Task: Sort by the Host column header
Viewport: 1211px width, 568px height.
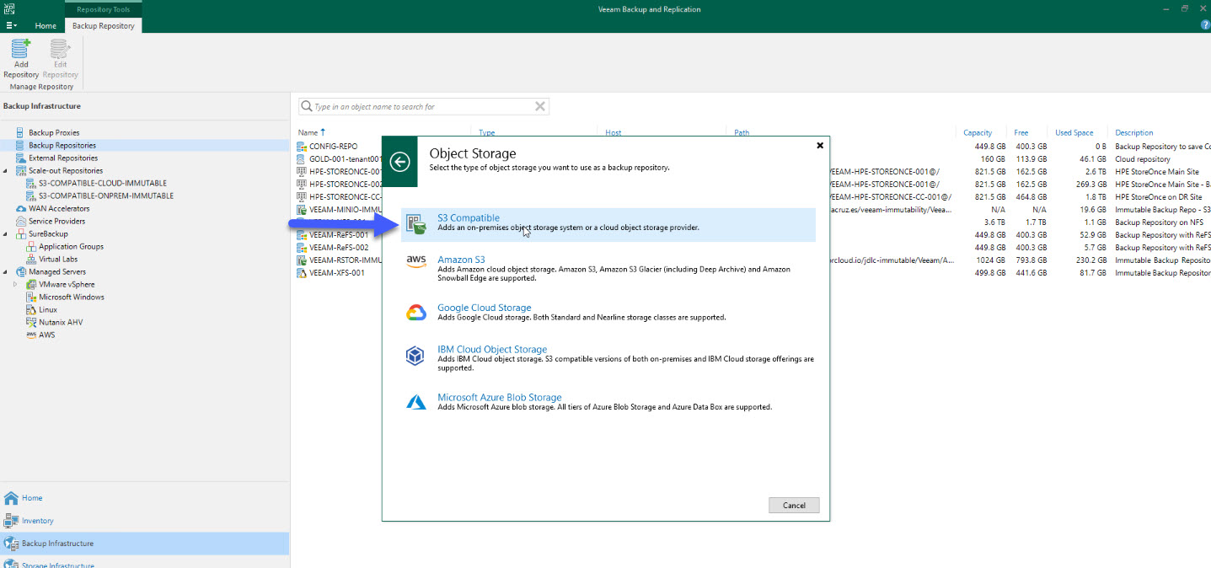Action: coord(614,132)
